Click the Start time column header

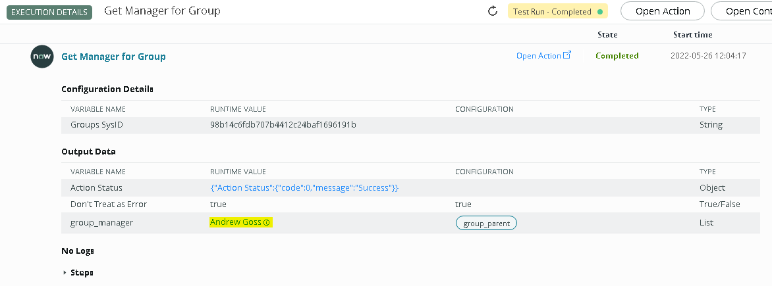click(x=692, y=35)
